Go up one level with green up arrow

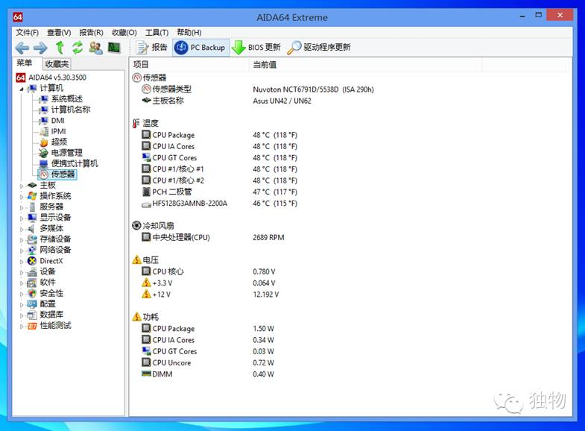point(60,48)
